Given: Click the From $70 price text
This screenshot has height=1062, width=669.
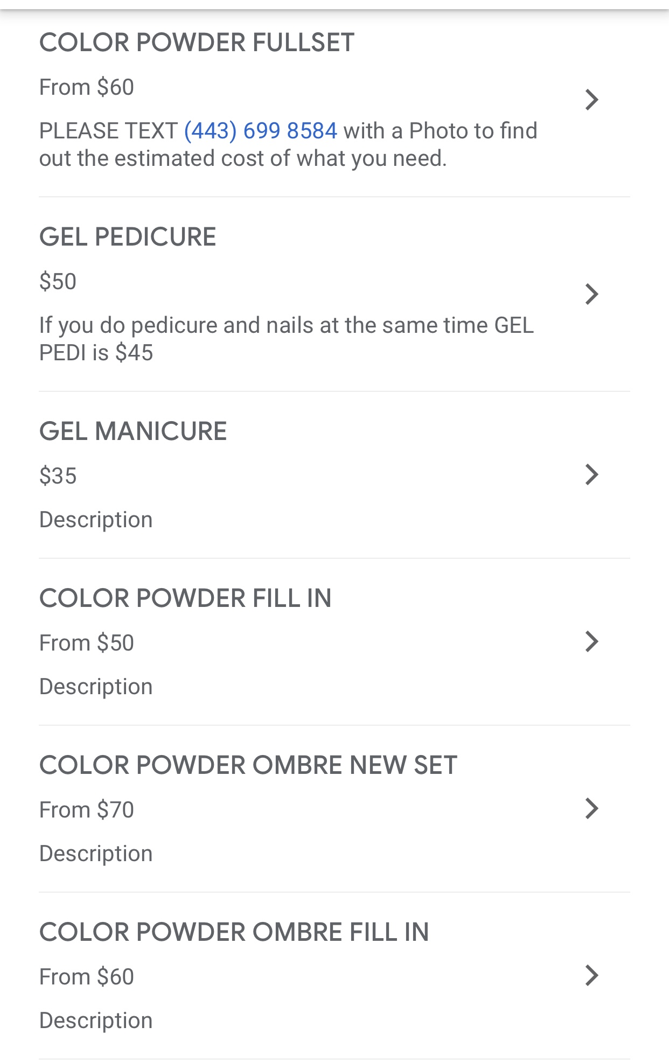Looking at the screenshot, I should pyautogui.click(x=87, y=810).
